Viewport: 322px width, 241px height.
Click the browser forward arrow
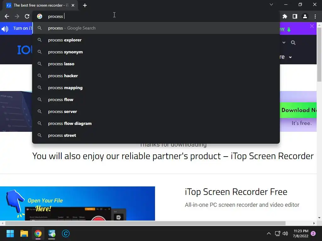pos(17,16)
